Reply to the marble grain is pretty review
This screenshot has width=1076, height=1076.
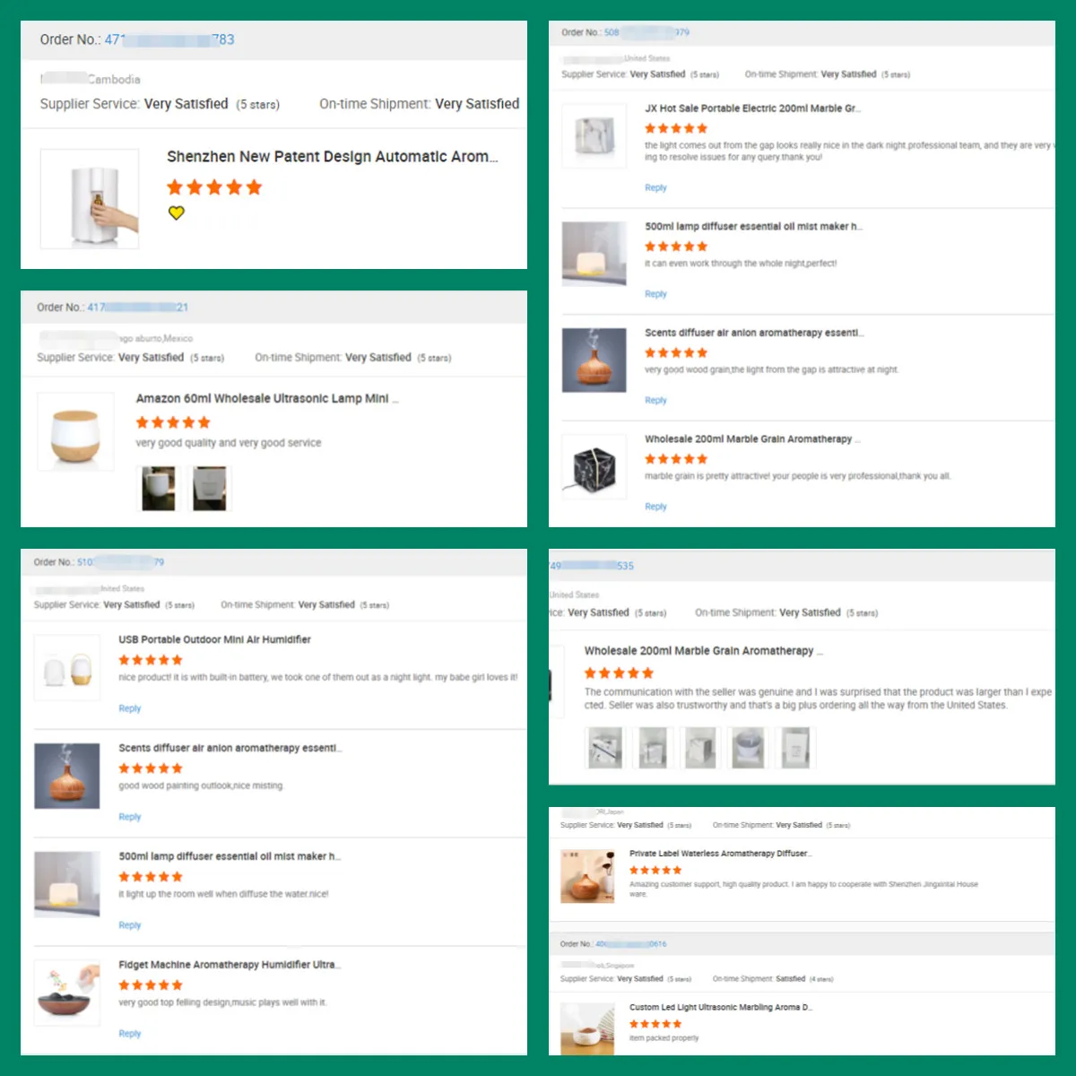655,507
